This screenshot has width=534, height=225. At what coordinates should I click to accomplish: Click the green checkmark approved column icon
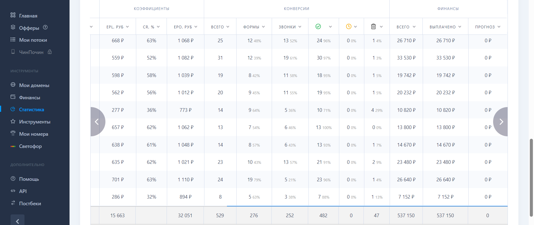coord(318,26)
